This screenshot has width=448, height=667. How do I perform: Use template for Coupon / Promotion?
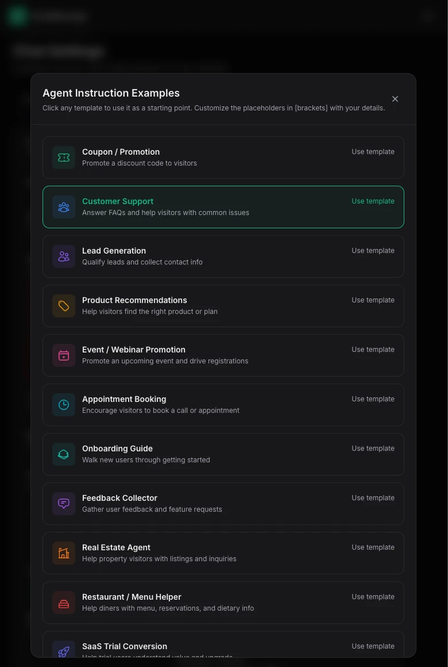(x=373, y=151)
